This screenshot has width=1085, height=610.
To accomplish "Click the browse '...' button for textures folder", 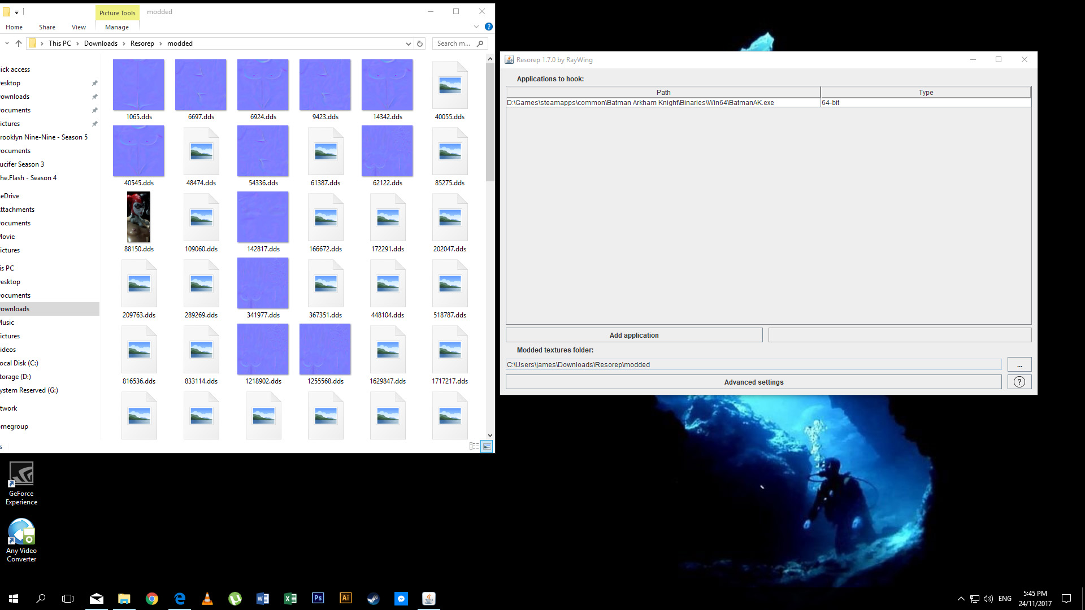I will coord(1019,365).
